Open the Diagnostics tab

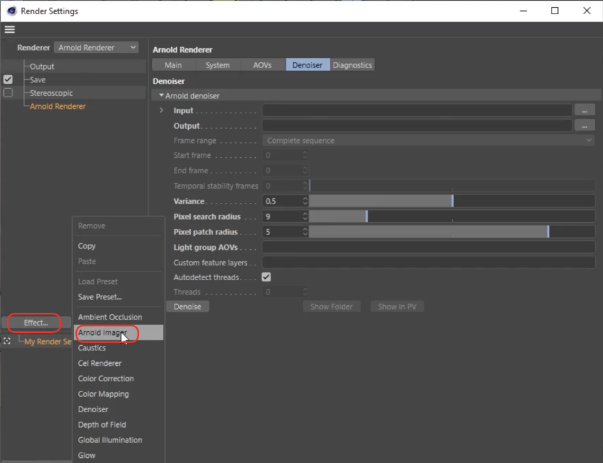(352, 65)
